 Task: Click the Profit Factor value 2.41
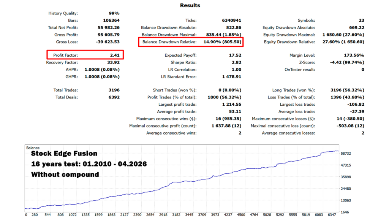point(115,55)
